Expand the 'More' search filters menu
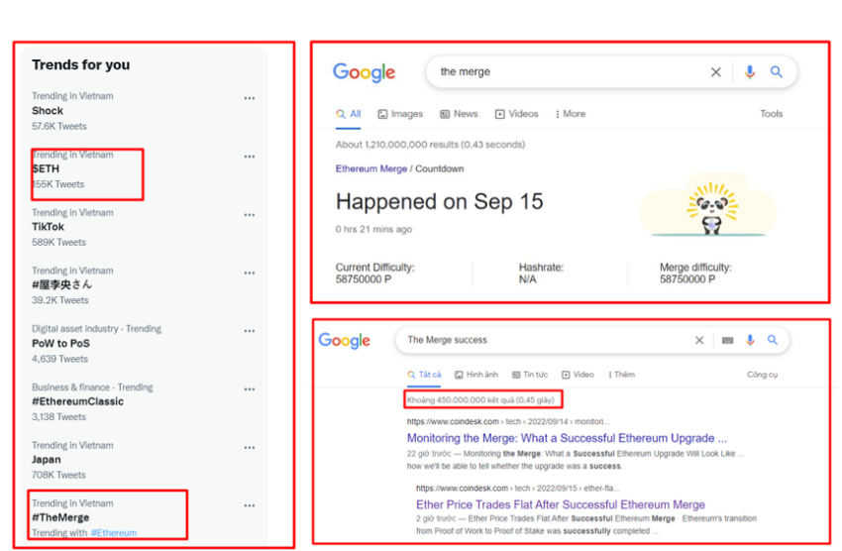Viewport: 842px width, 551px height. pos(571,114)
